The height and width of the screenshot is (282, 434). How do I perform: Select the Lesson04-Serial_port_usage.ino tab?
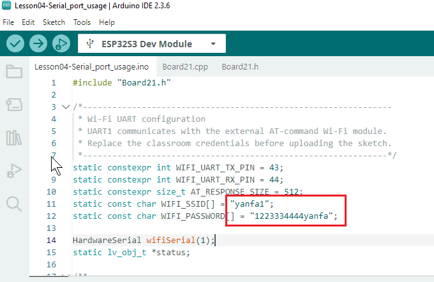coord(92,67)
